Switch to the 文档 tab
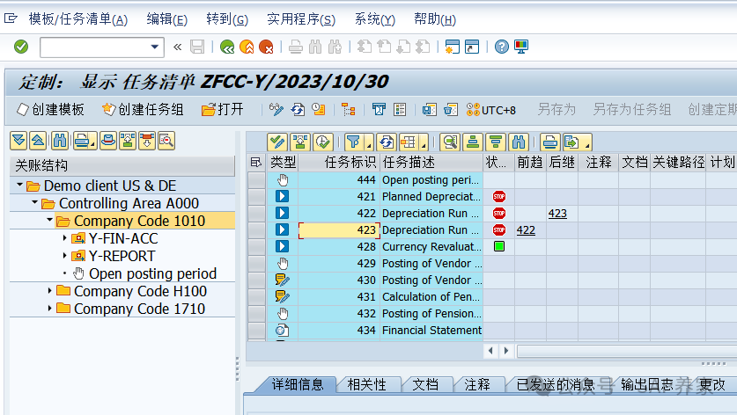 (x=425, y=385)
